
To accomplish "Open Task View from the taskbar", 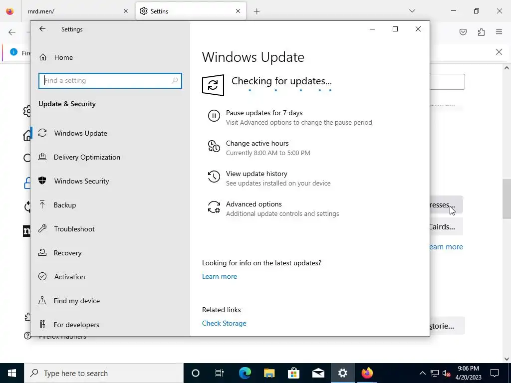I will point(220,373).
